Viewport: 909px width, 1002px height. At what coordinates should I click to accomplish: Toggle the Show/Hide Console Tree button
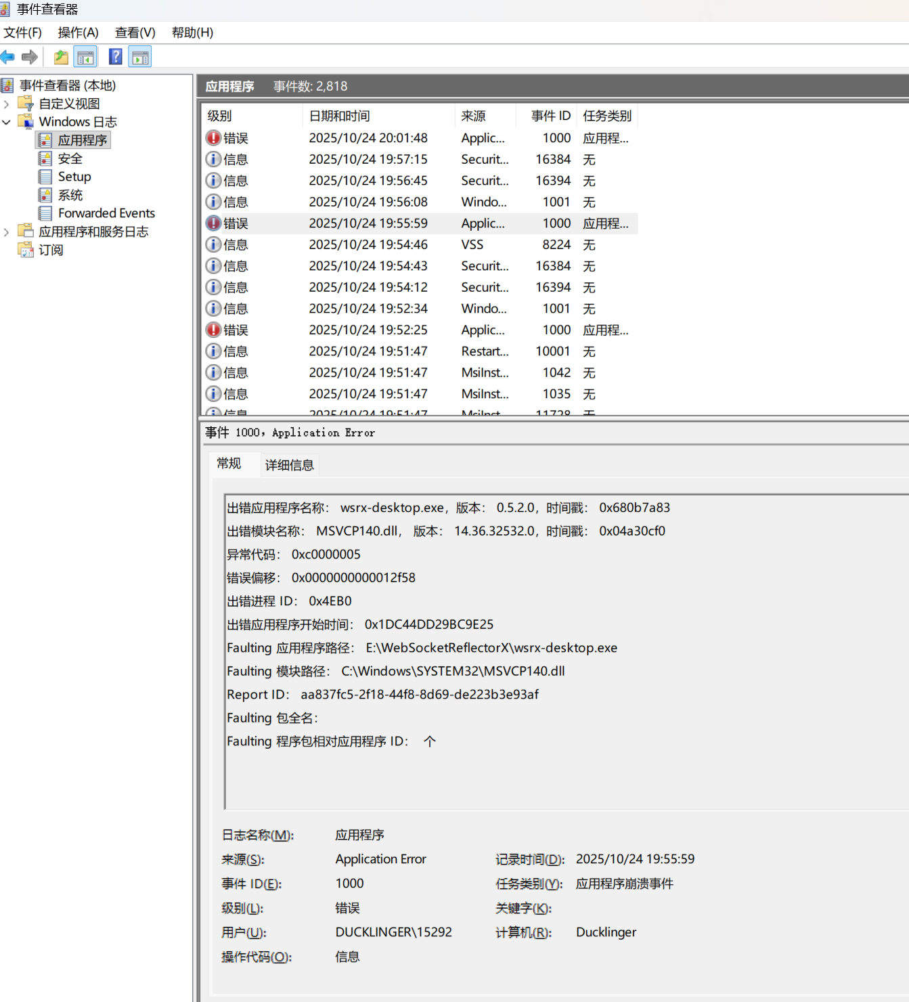point(86,58)
